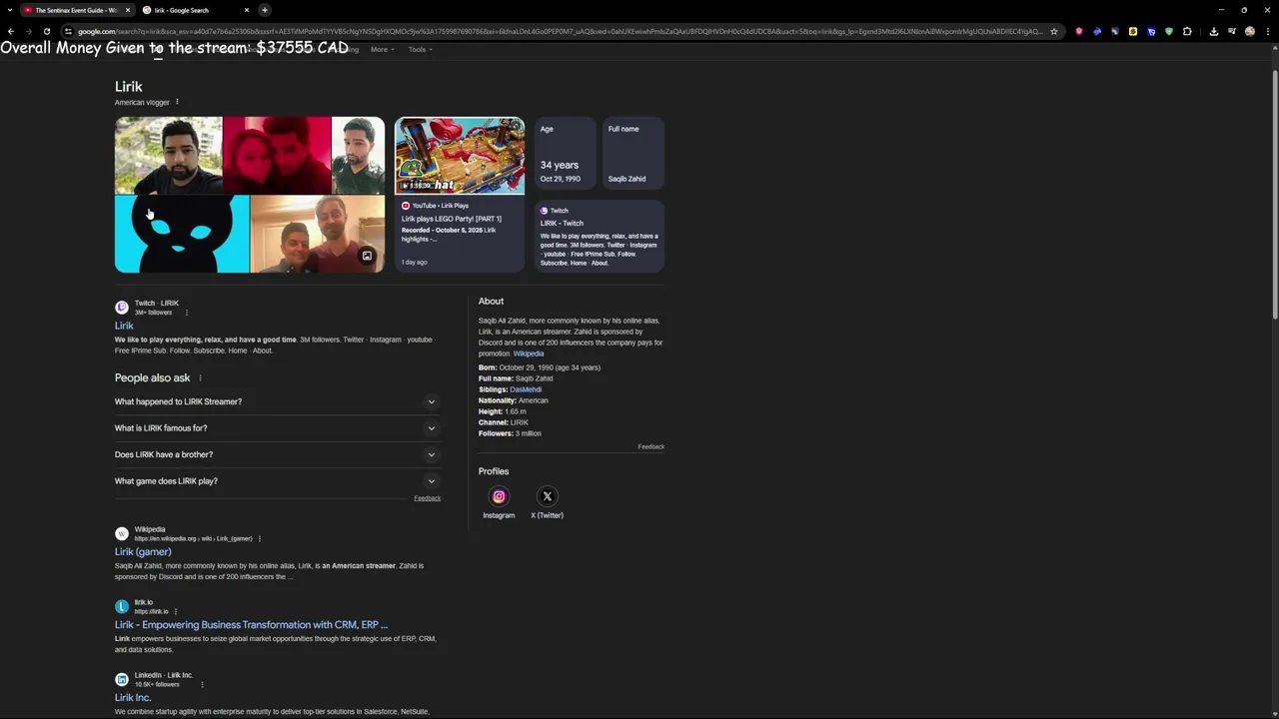
Task: Open a new tab with plus button
Action: (x=265, y=10)
